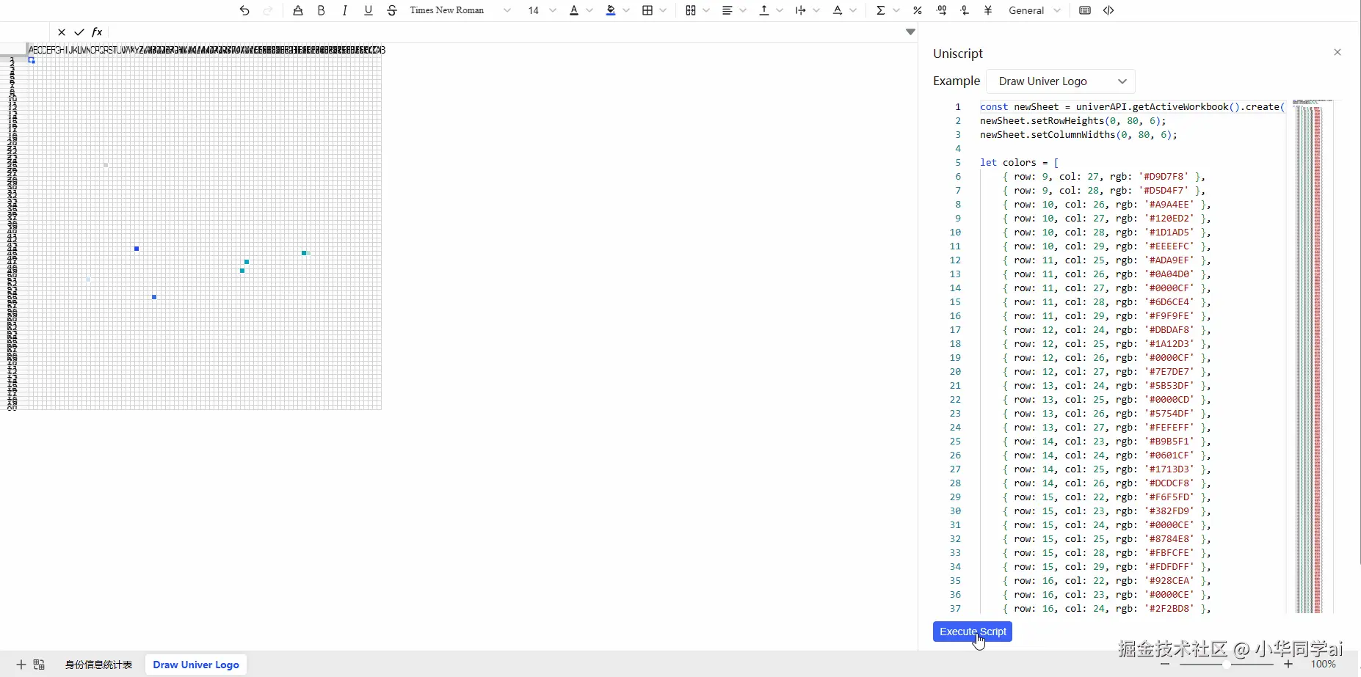Close the Uniscript panel
The width and height of the screenshot is (1361, 677).
point(1338,52)
